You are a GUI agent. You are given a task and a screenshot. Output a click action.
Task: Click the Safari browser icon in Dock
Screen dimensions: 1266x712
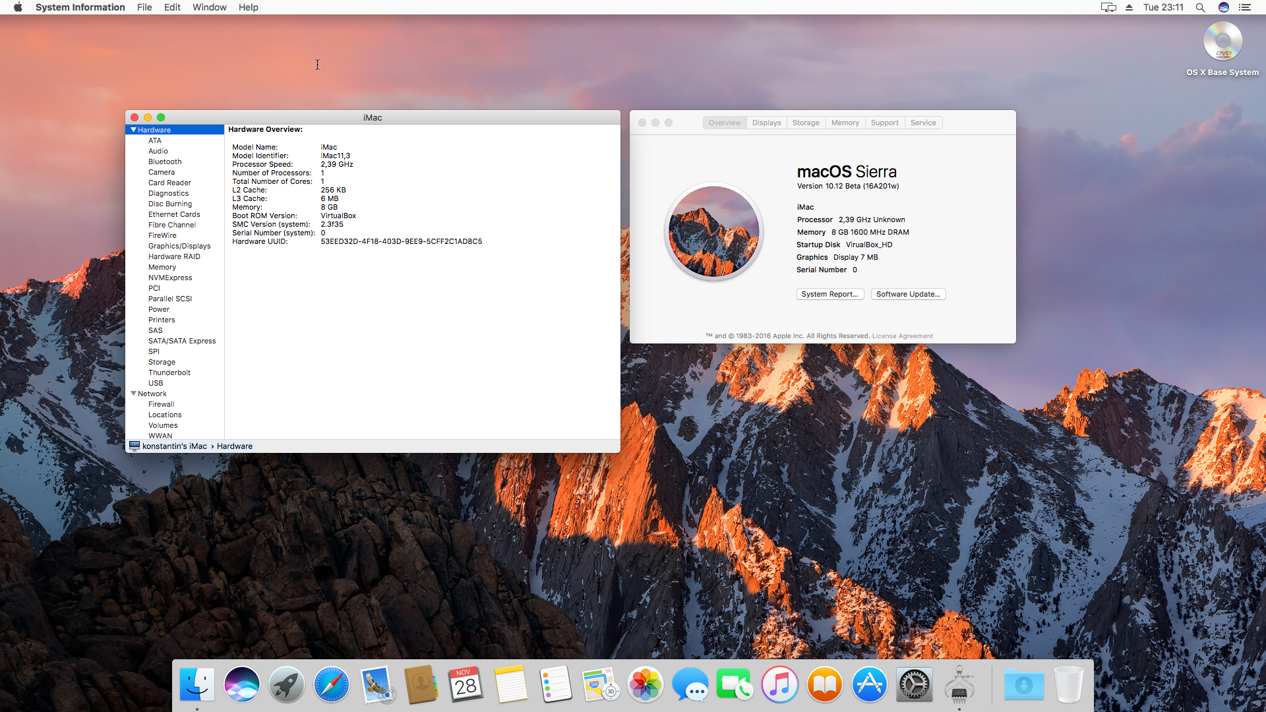pos(330,686)
